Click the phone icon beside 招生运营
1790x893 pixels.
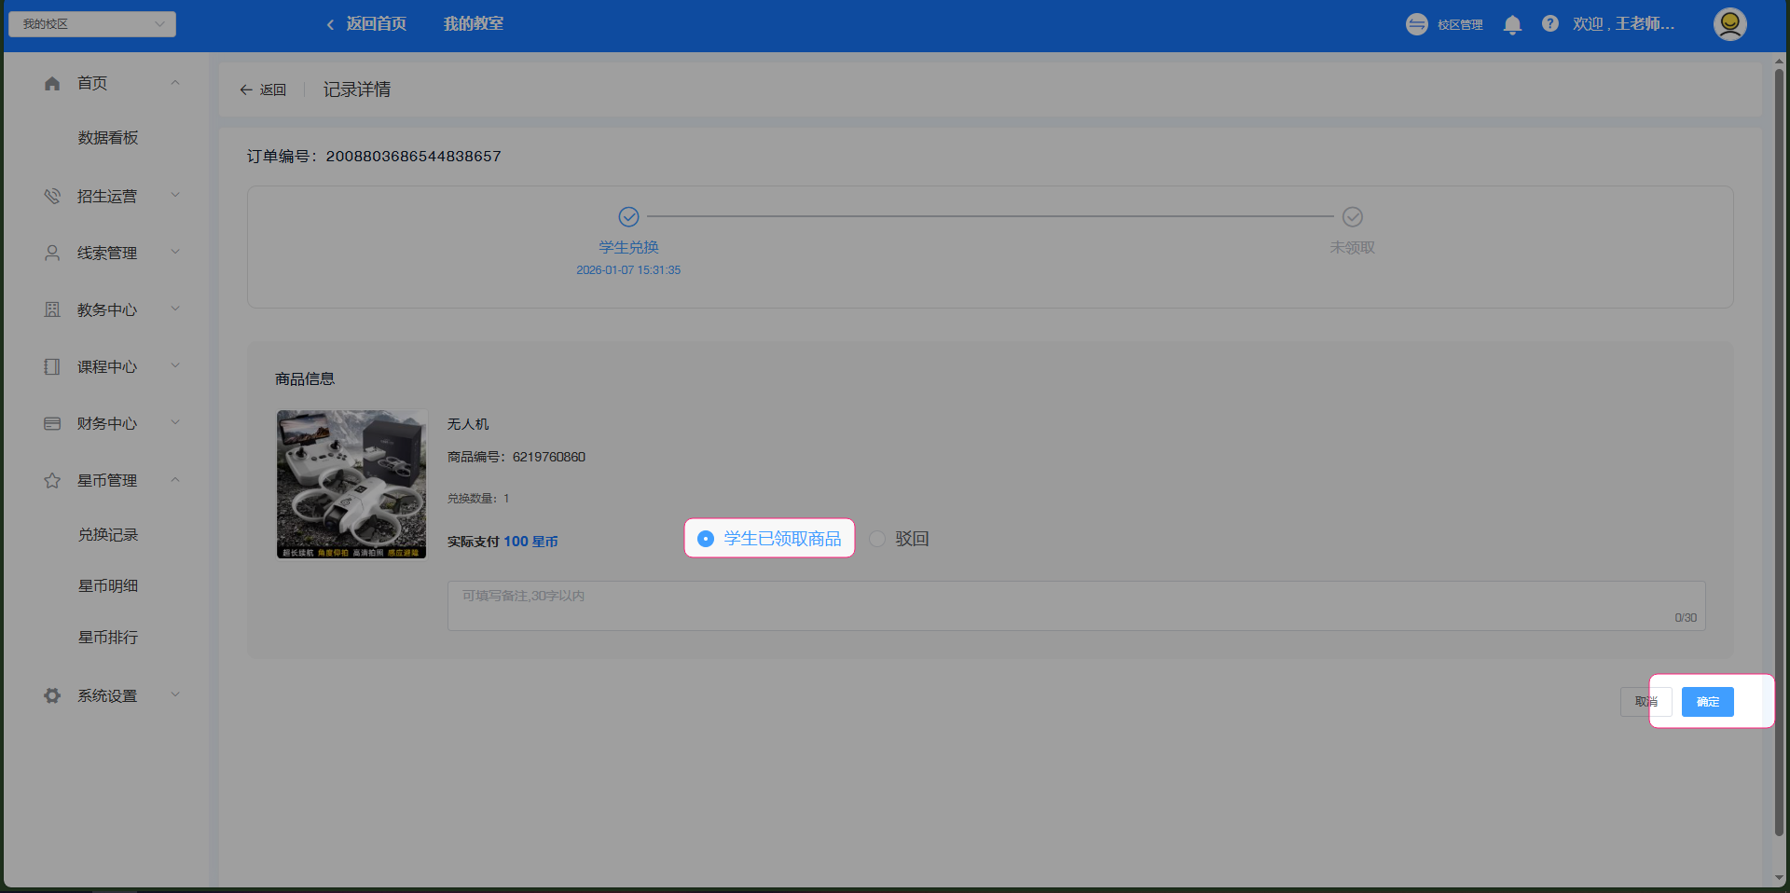[x=52, y=196]
